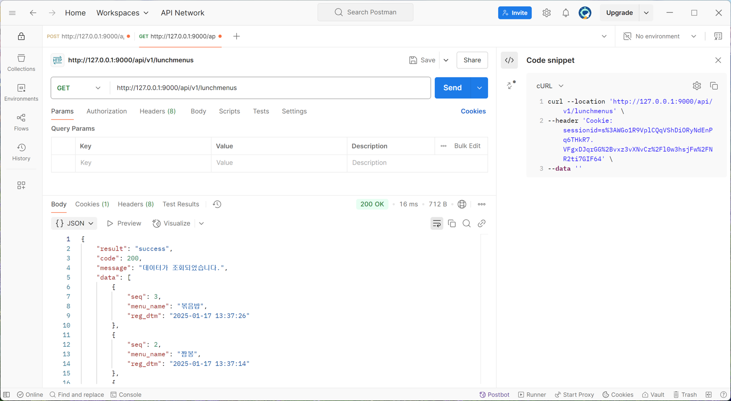
Task: Click the Save button
Action: point(422,60)
